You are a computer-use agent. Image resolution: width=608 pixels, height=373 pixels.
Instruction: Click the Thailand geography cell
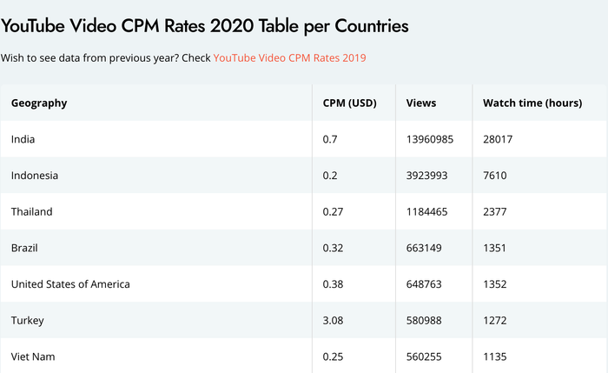click(x=32, y=212)
